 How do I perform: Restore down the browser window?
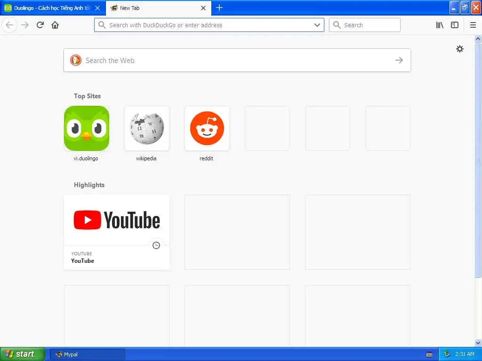click(x=465, y=8)
